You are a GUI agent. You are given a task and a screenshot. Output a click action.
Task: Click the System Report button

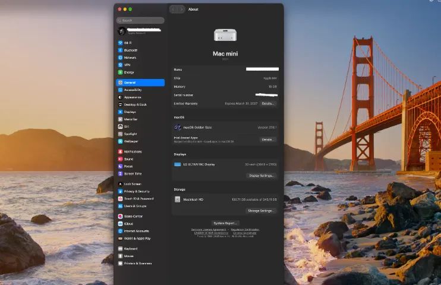[x=225, y=223]
